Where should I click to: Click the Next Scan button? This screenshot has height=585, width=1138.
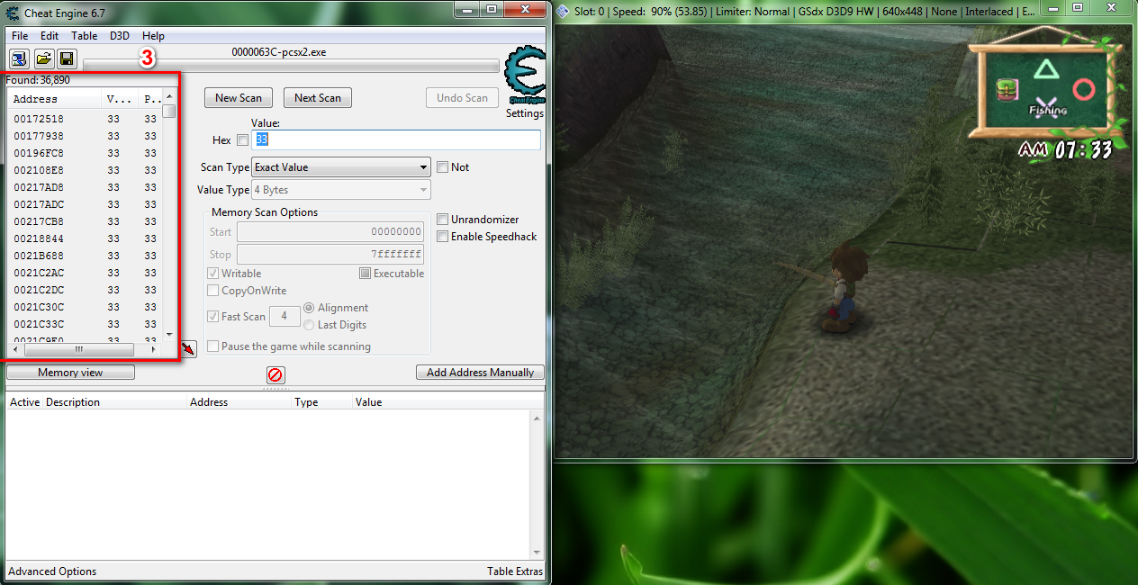pyautogui.click(x=318, y=98)
